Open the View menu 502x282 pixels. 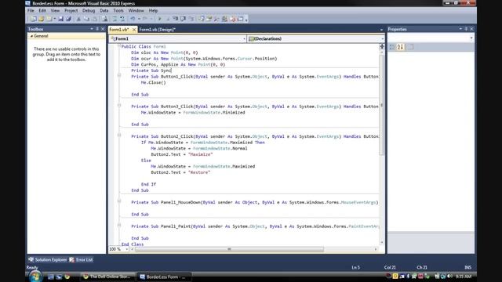[55, 10]
